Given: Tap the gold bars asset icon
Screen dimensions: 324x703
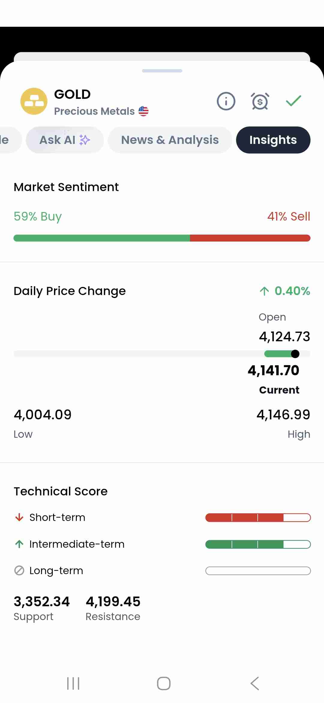Looking at the screenshot, I should click(34, 101).
